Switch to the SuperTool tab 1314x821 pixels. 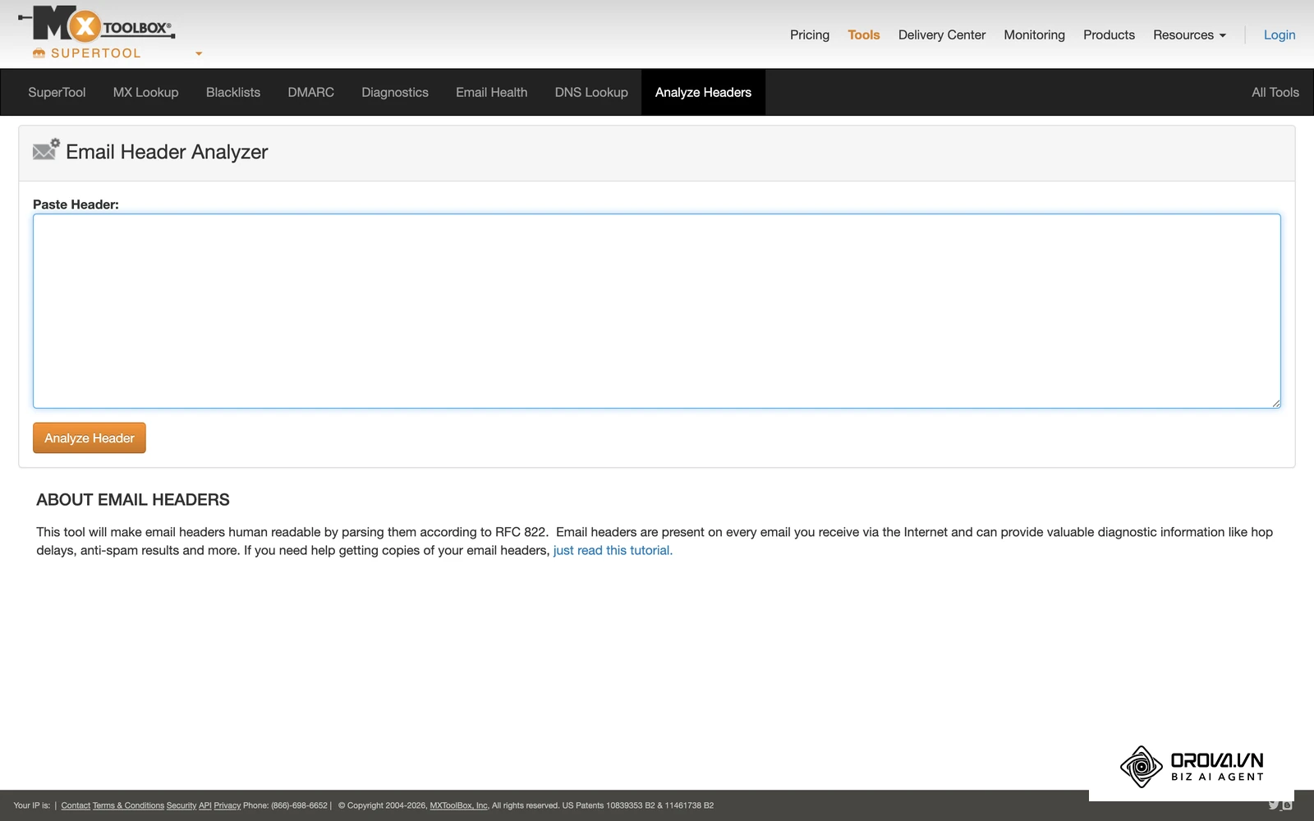point(57,92)
